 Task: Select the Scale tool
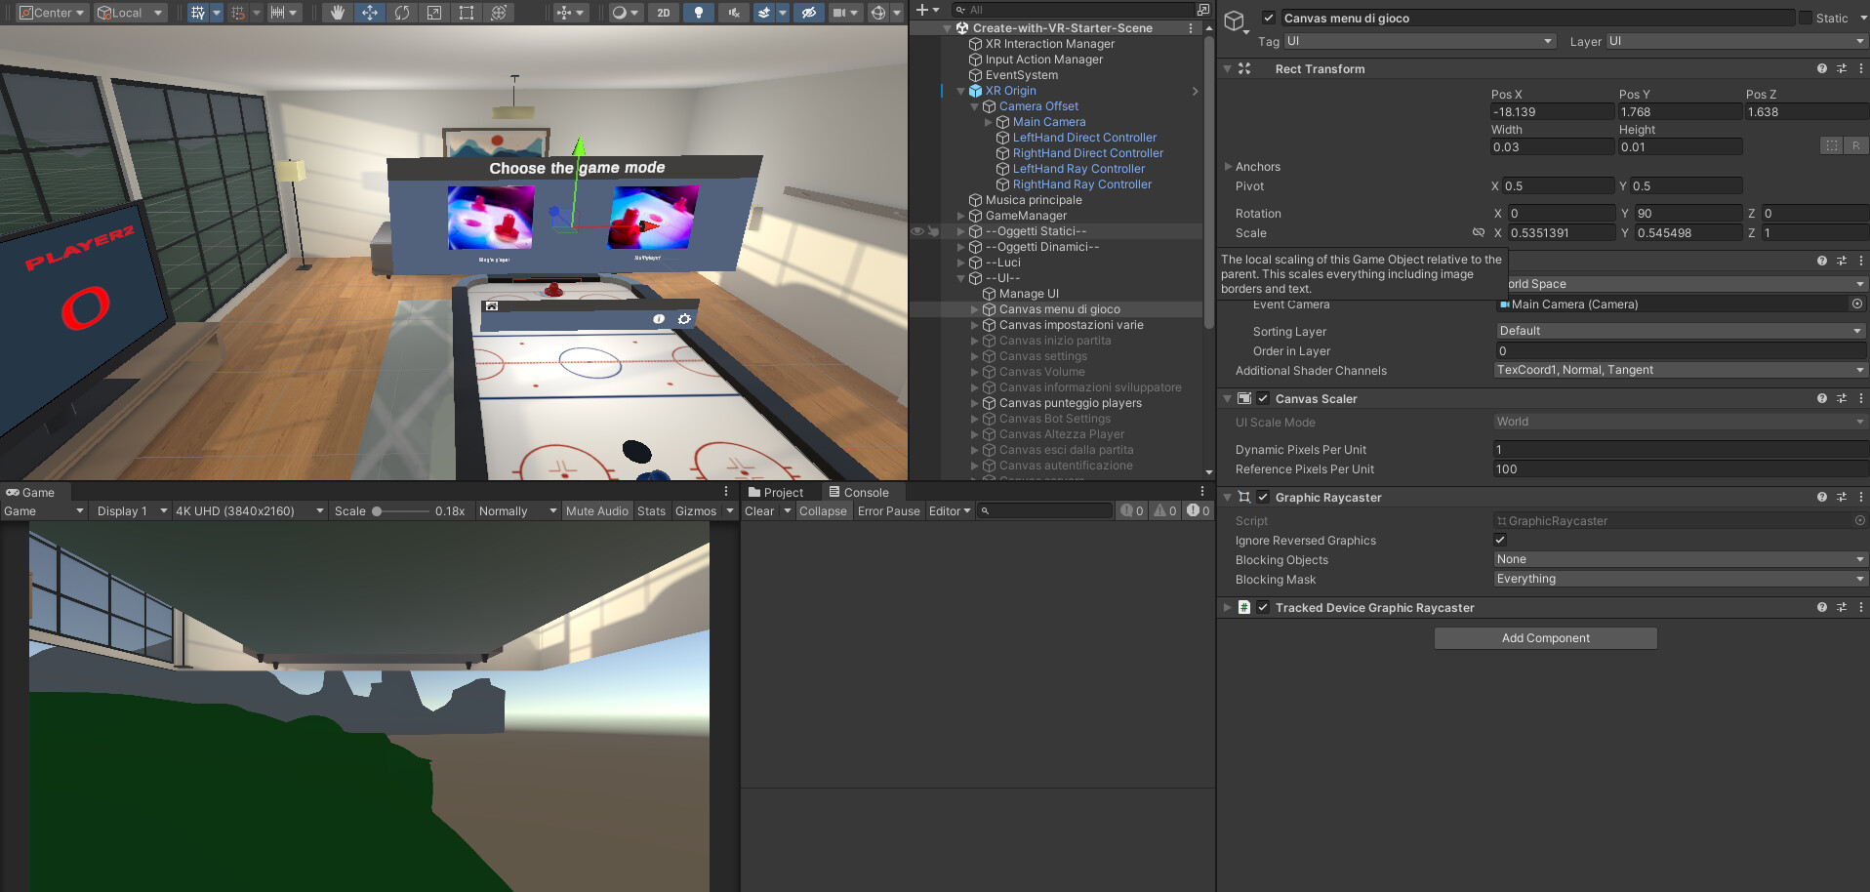(433, 13)
